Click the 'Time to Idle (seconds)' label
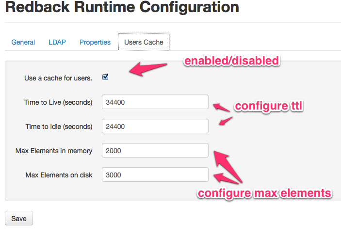The image size is (341, 238). [x=59, y=127]
